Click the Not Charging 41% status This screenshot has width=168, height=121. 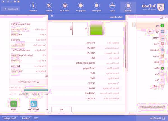point(21,24)
